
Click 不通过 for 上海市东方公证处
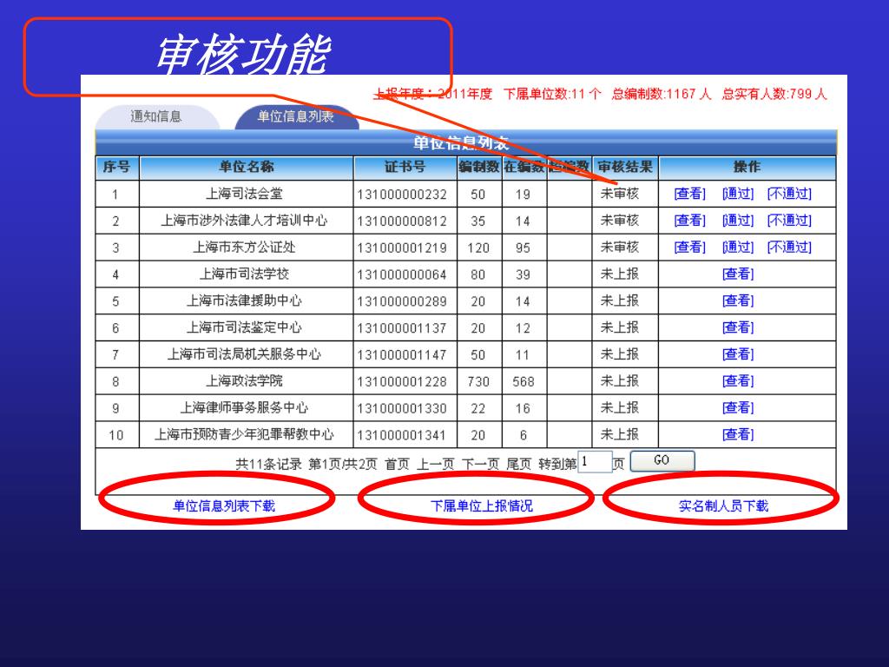789,248
